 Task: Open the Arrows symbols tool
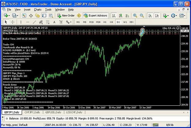68,22
